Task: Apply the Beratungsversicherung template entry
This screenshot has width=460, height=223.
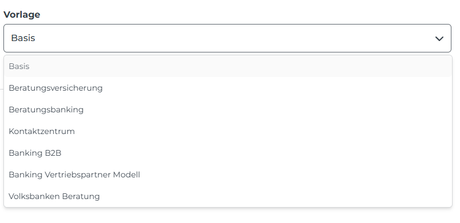Action: click(x=227, y=88)
